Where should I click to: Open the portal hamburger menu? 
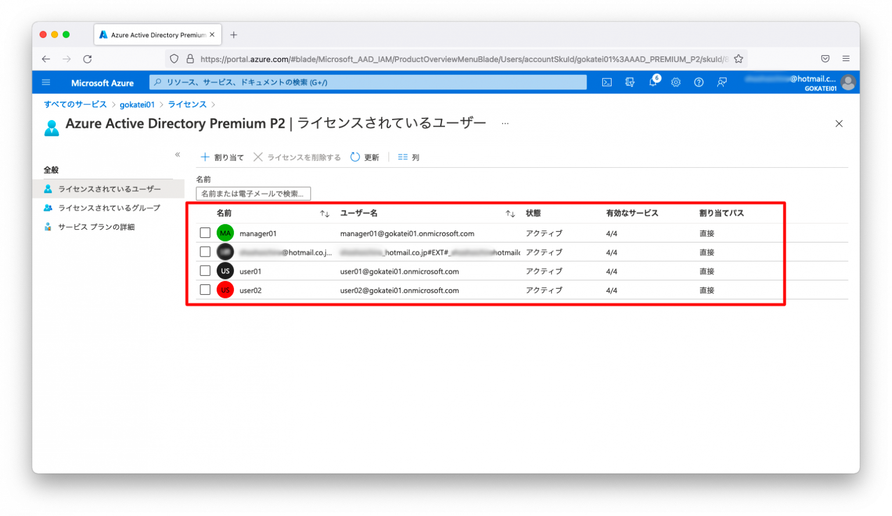click(x=46, y=82)
